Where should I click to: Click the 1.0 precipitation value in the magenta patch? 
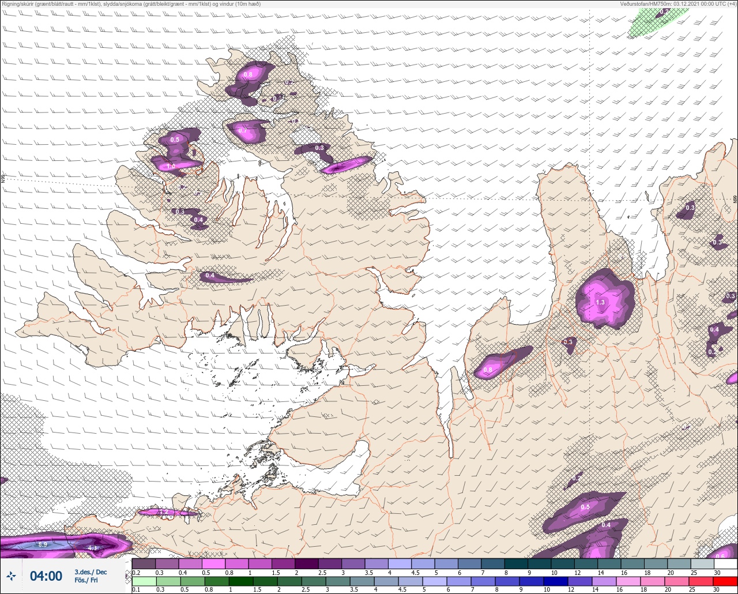pos(171,167)
